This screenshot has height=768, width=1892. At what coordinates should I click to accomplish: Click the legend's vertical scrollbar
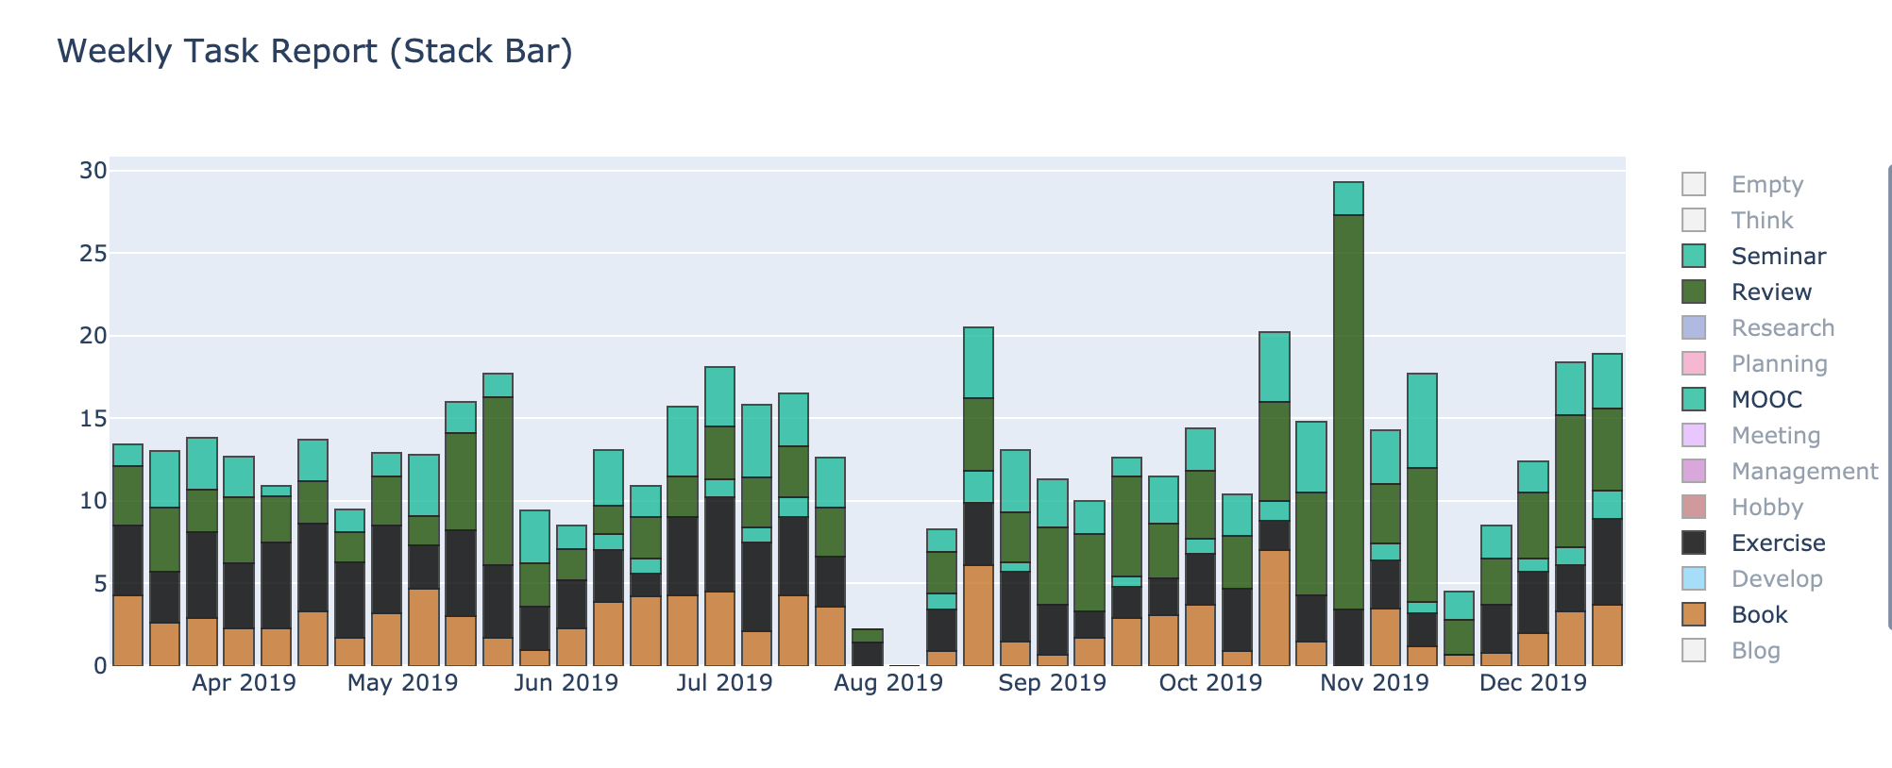click(x=1888, y=396)
